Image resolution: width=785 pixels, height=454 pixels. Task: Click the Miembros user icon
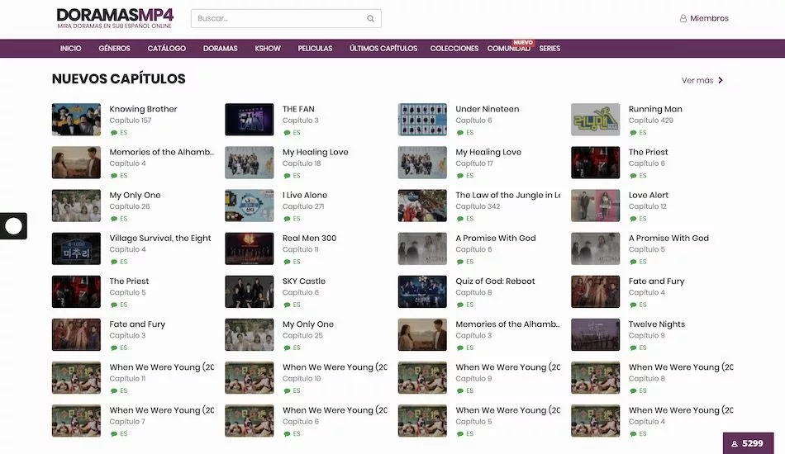[683, 18]
